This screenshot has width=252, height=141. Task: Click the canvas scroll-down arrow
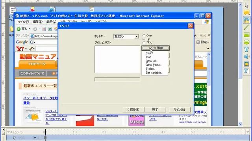pos(241,124)
